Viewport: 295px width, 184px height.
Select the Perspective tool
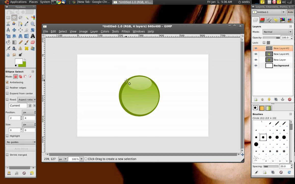[x=20, y=36]
